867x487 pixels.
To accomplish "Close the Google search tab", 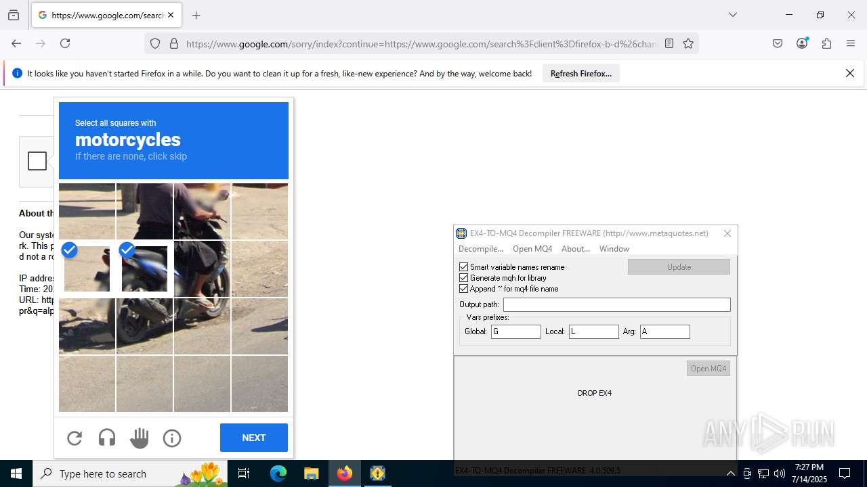I will (x=171, y=15).
